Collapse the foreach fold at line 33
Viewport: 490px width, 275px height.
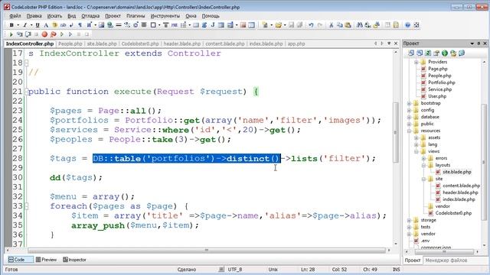(27, 206)
